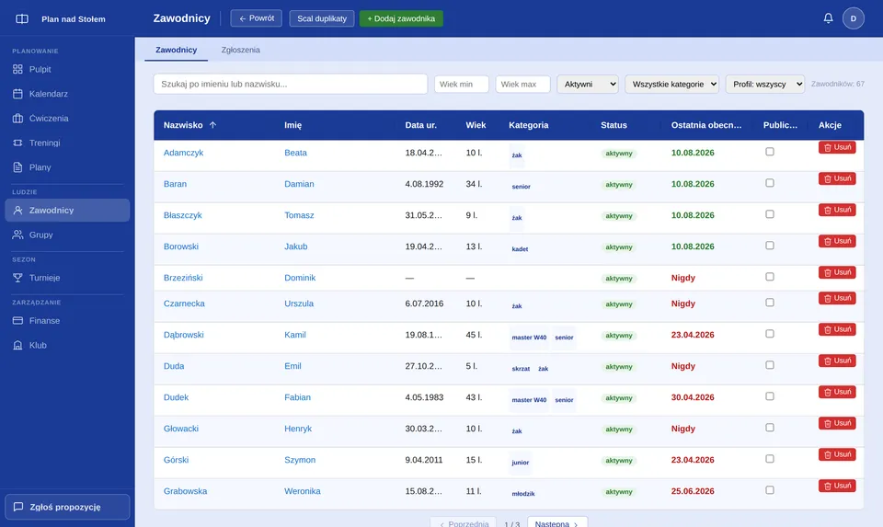This screenshot has width=883, height=527.
Task: Open the Adamczyk surname link
Action: (x=184, y=153)
